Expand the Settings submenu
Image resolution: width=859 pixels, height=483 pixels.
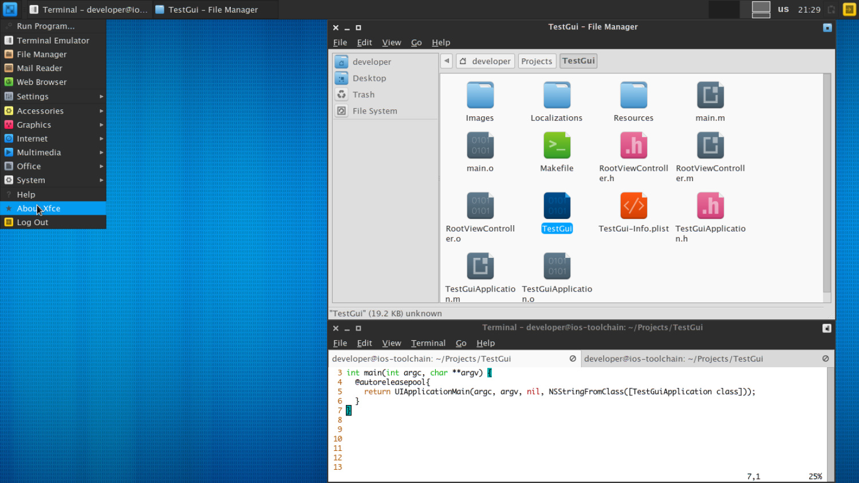53,96
